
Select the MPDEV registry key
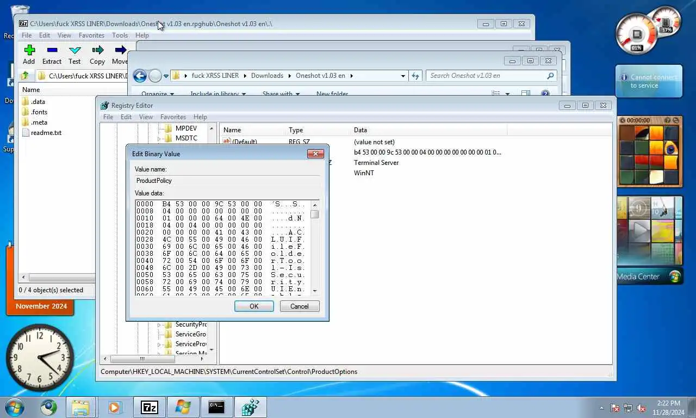click(186, 128)
